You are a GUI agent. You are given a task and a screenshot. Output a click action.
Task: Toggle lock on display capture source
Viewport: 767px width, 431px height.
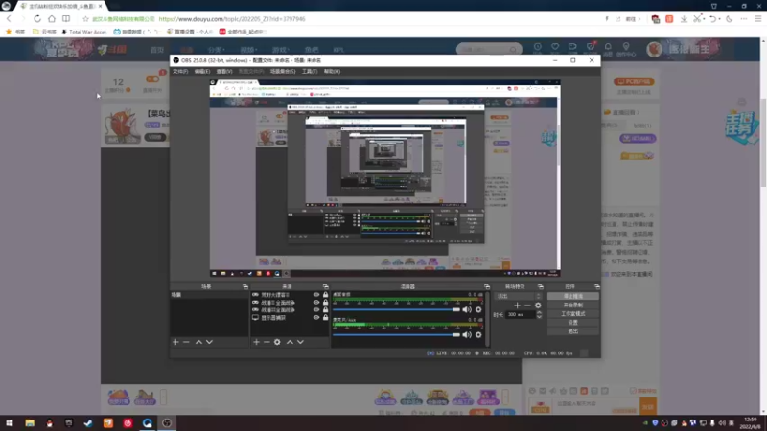[x=325, y=318]
